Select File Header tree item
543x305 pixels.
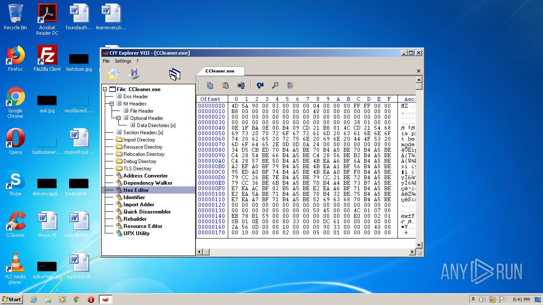coord(142,111)
